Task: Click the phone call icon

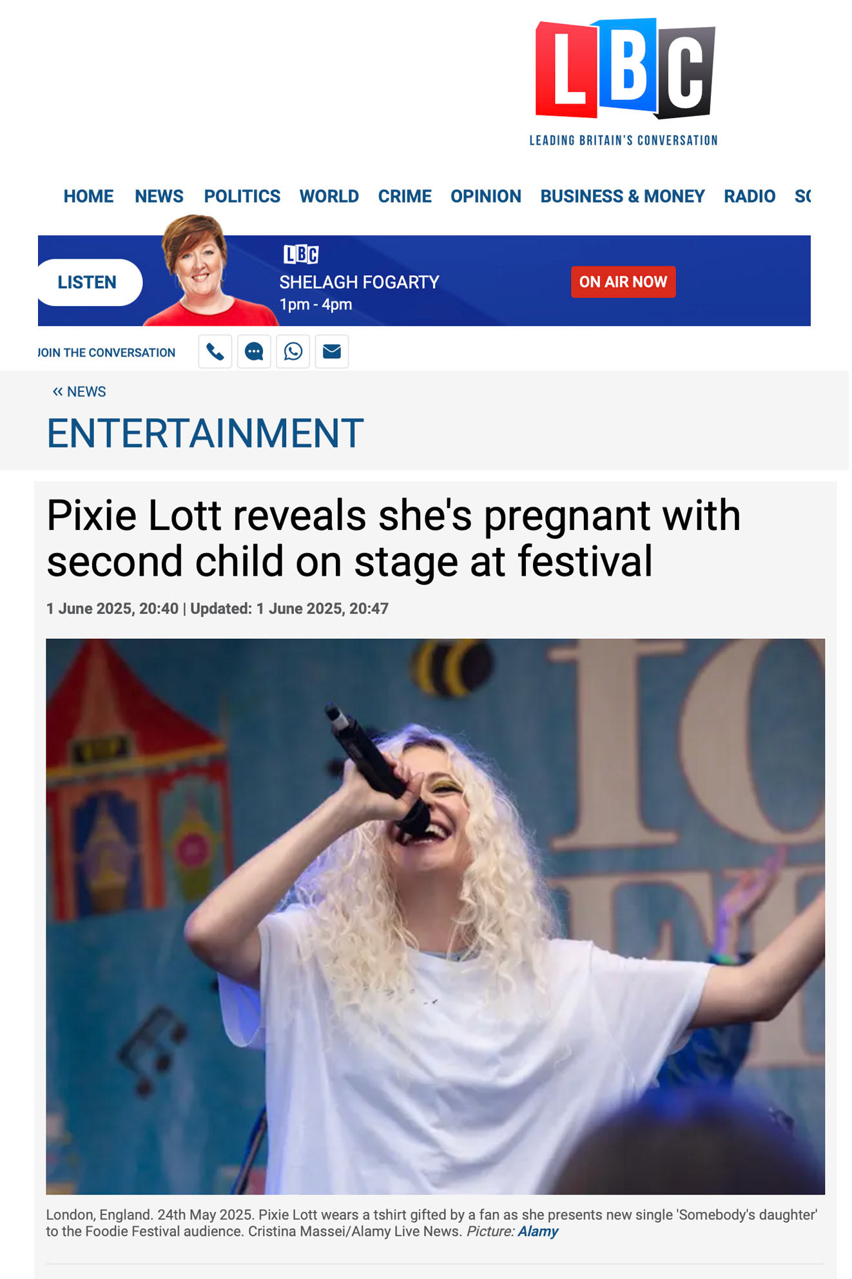Action: (x=215, y=351)
